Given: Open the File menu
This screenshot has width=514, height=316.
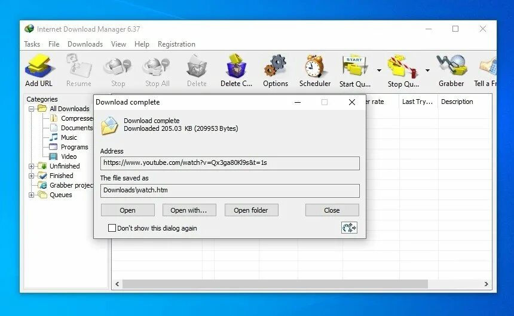Looking at the screenshot, I should coord(54,44).
